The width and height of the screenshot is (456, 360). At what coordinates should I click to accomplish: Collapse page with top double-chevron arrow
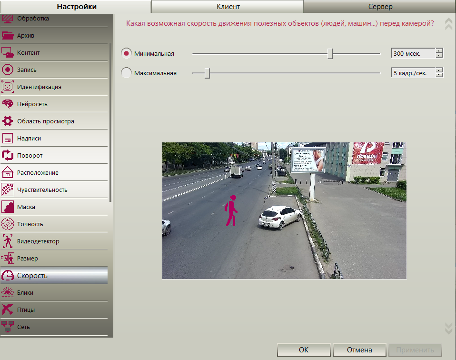(x=449, y=24)
